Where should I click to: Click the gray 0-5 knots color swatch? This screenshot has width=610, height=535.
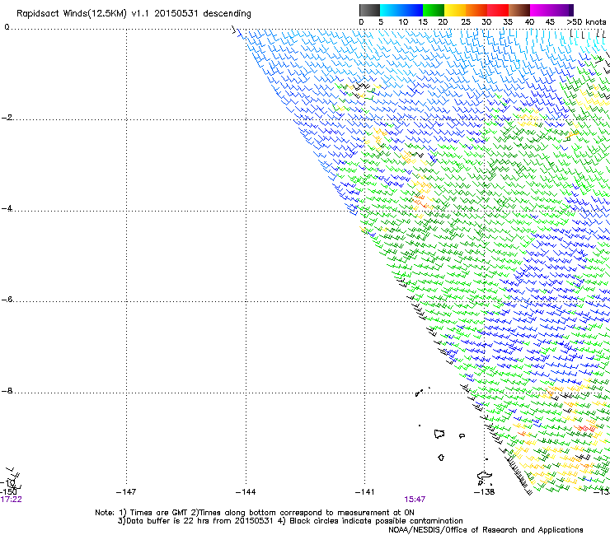coord(369,10)
